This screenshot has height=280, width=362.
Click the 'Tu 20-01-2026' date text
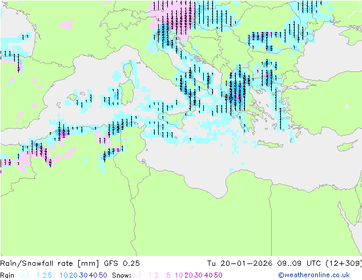coord(240,263)
